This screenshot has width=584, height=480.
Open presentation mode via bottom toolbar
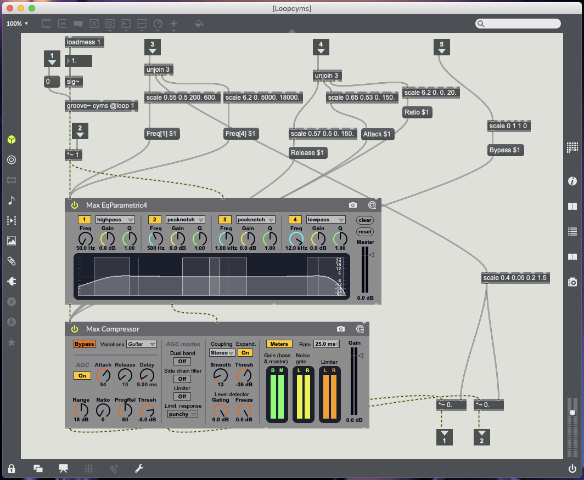(x=63, y=468)
